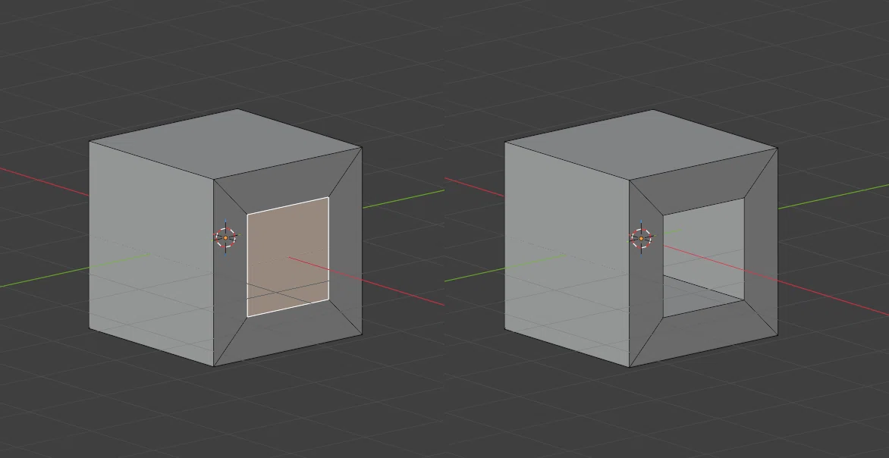Viewport: 889px width, 458px height.
Task: Select the lower trapezoid face below the orange face
Action: click(288, 333)
